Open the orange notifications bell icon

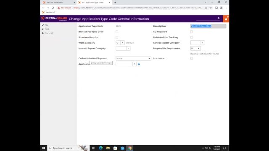226,19
